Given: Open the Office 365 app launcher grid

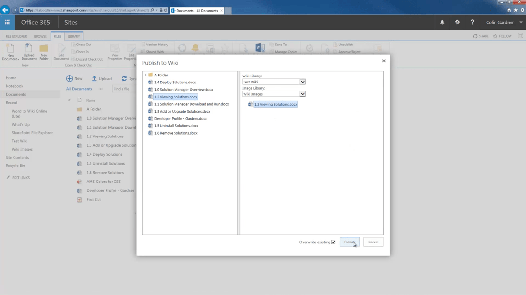Looking at the screenshot, I should pyautogui.click(x=7, y=22).
